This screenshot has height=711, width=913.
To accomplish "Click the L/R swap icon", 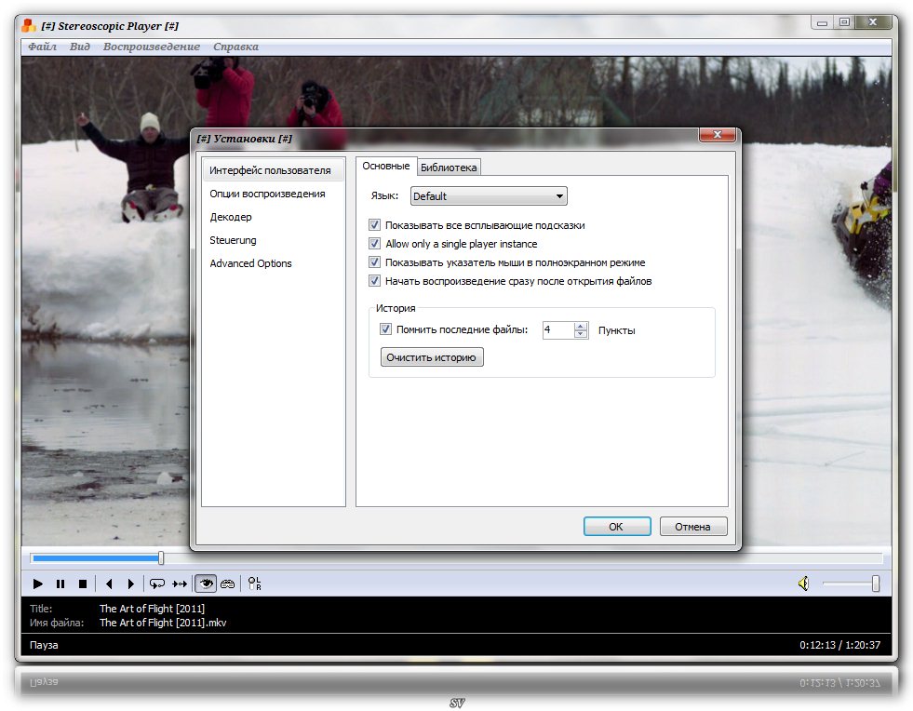I will (254, 584).
